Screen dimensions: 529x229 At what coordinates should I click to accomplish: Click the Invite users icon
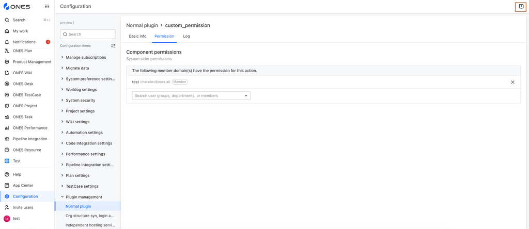(x=7, y=207)
